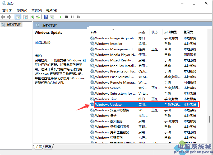Image resolution: width=213 pixels, height=155 pixels.
Task: Select the Windows Search service name
Action: pos(108,88)
